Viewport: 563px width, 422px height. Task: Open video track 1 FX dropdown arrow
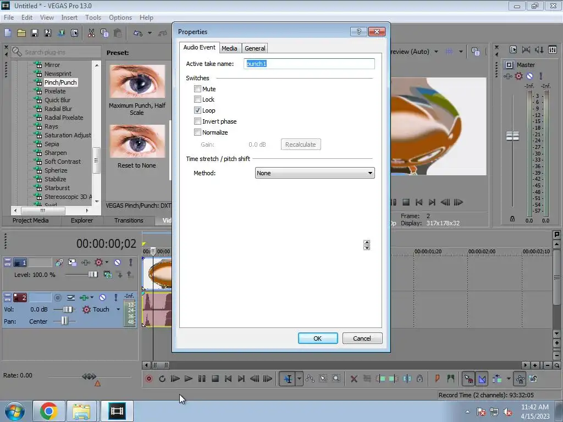coord(107,262)
